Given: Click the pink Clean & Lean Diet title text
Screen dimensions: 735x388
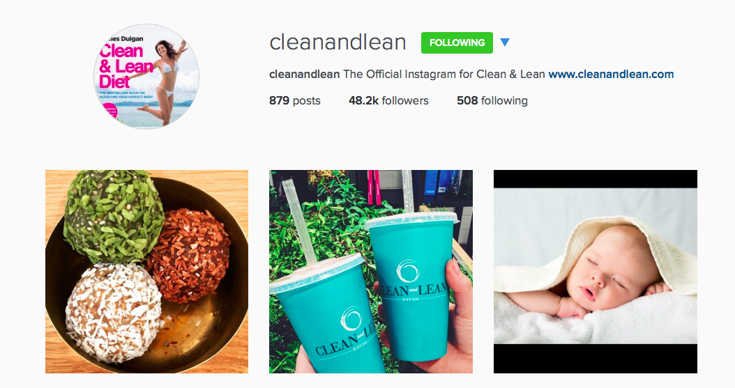Looking at the screenshot, I should click(126, 66).
